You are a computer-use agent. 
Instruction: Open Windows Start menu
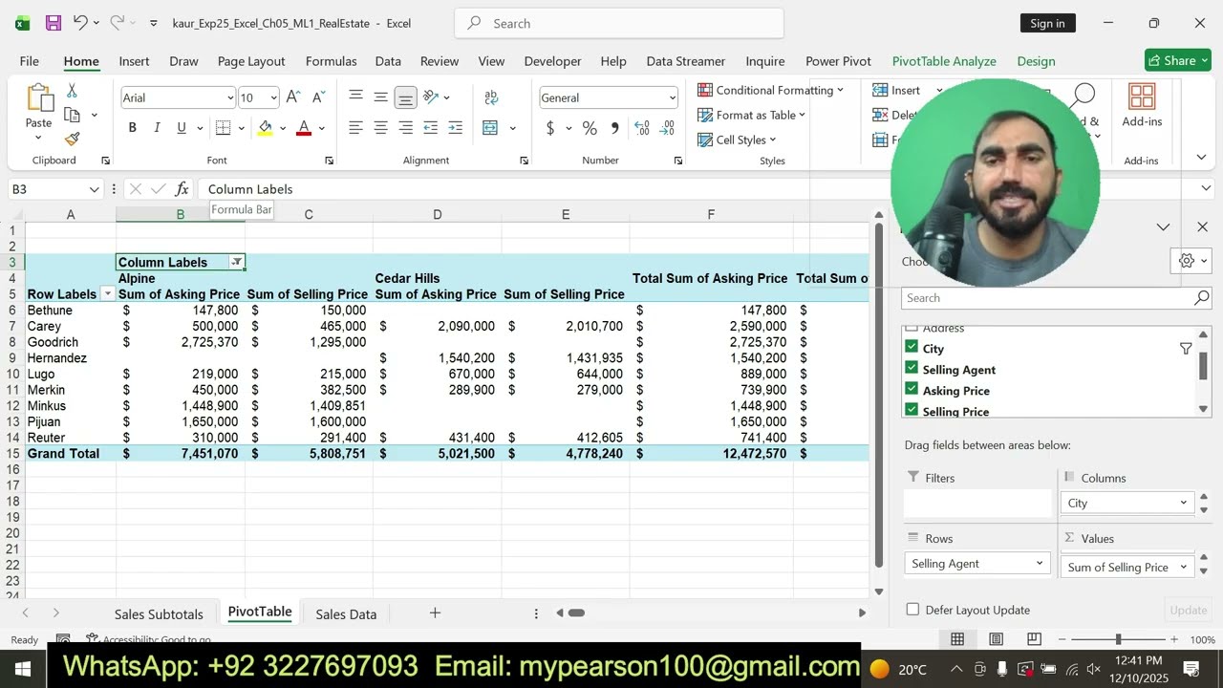22,668
